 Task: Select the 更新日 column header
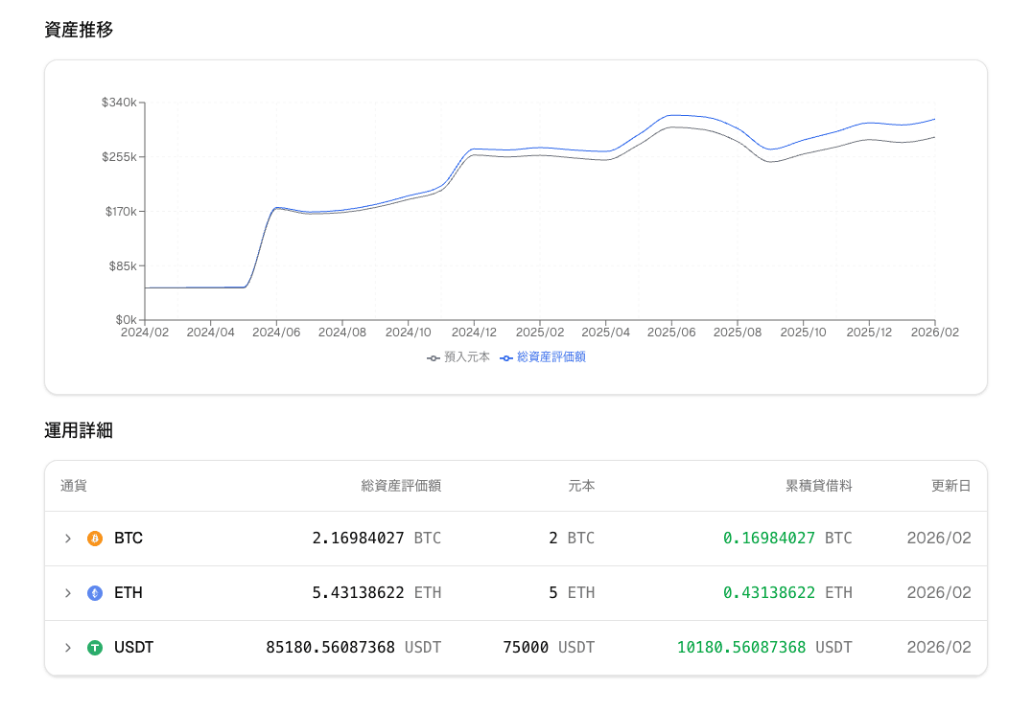pyautogui.click(x=950, y=486)
